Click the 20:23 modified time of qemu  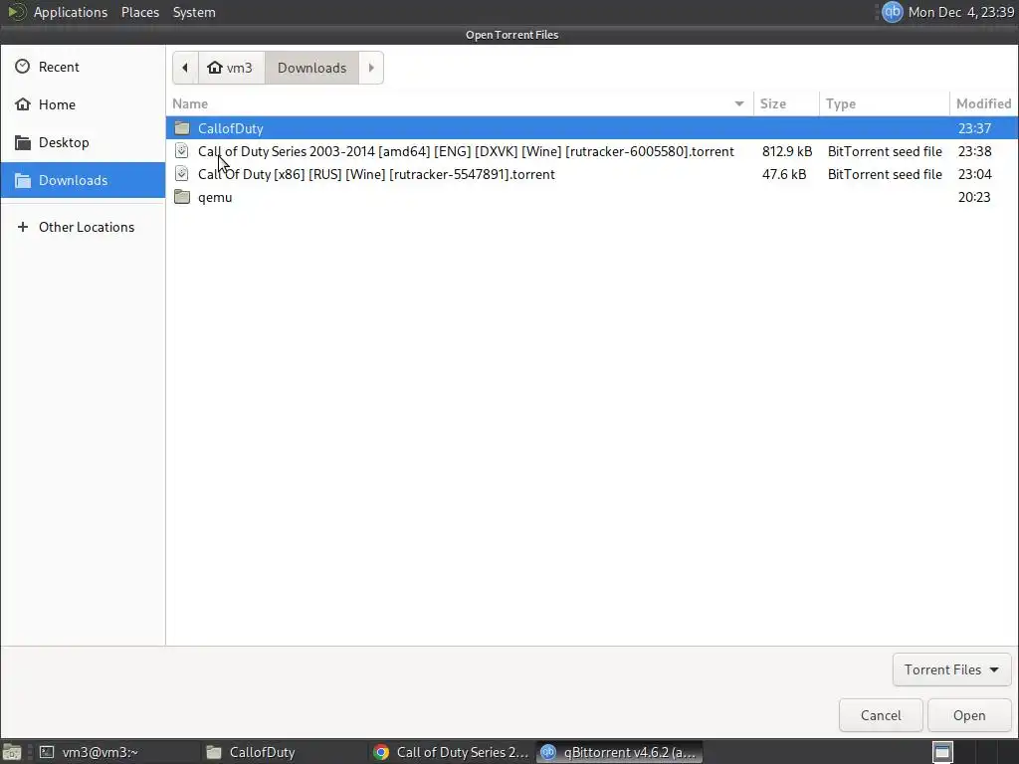pos(974,197)
